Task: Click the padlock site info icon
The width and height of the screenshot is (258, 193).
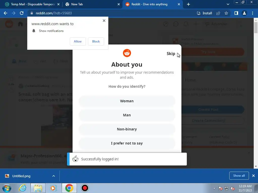Action: click(x=32, y=13)
